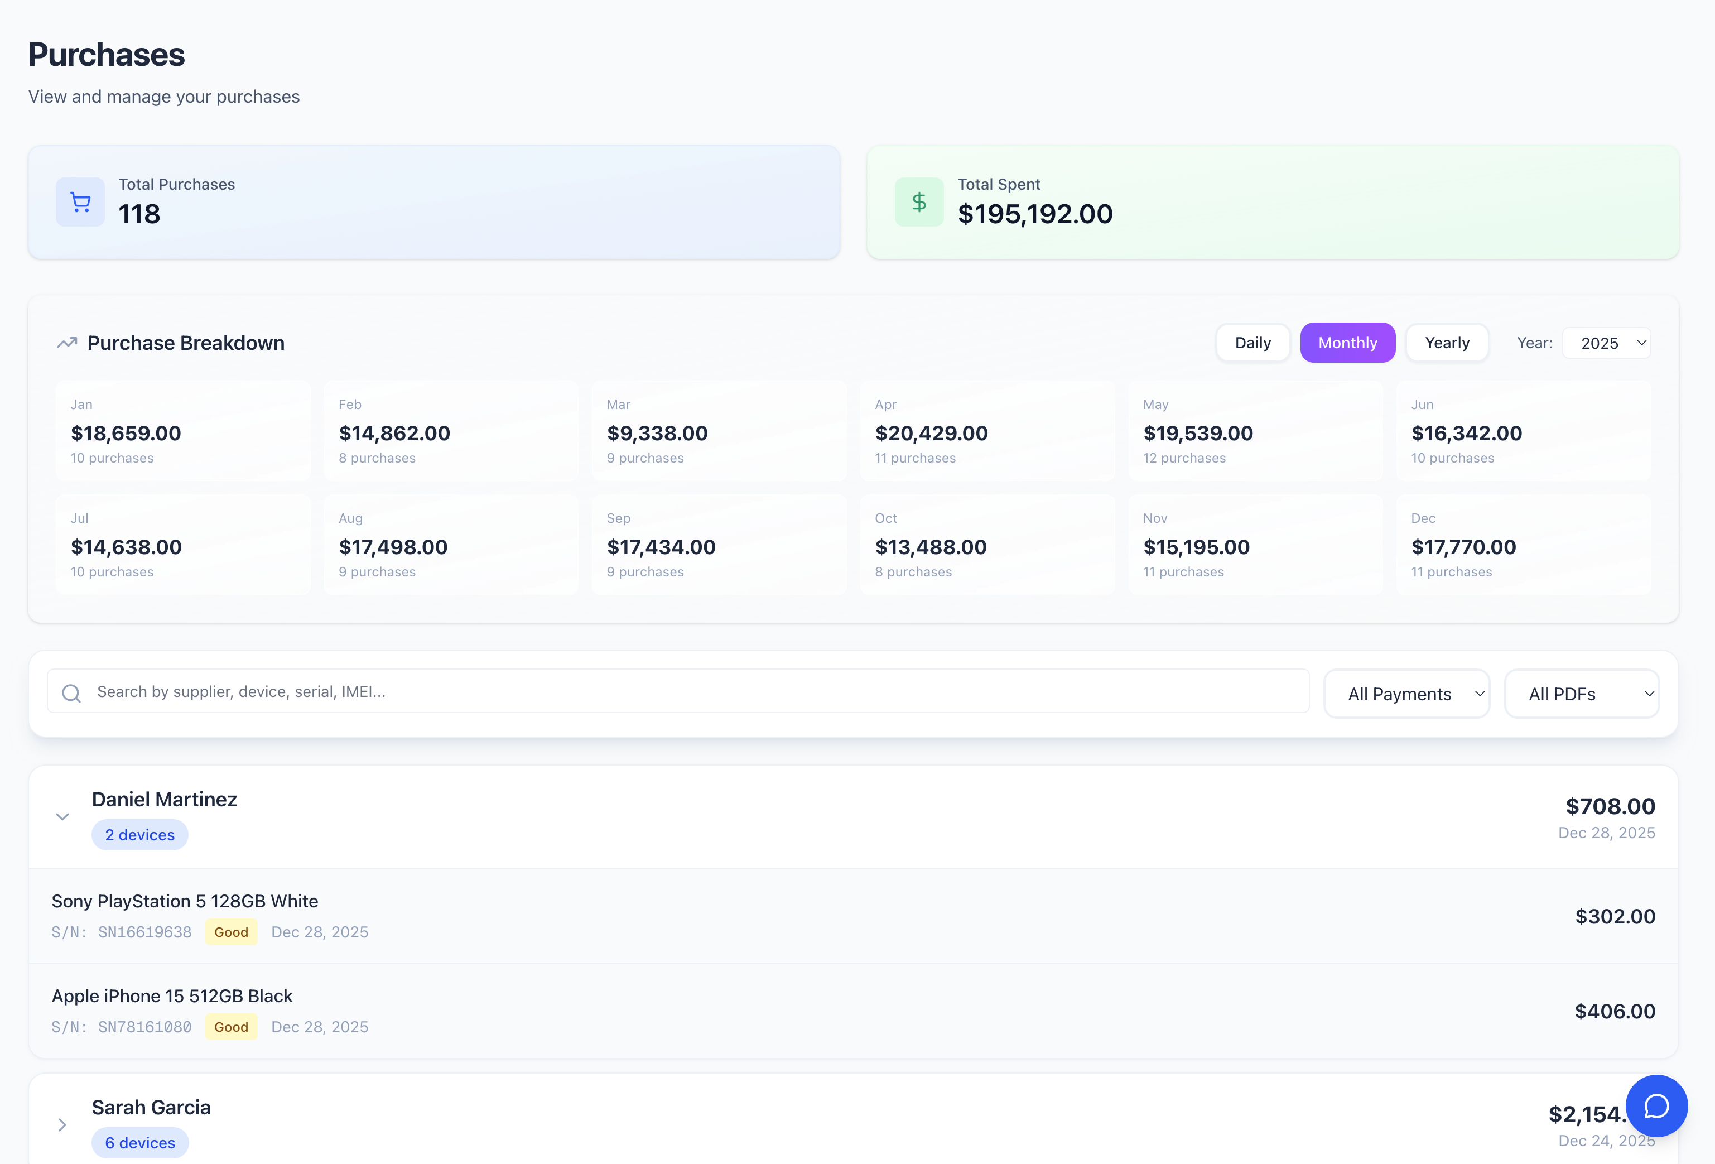This screenshot has height=1164, width=1715.
Task: Click the 6 devices badge under Sarah Garcia
Action: 139,1143
